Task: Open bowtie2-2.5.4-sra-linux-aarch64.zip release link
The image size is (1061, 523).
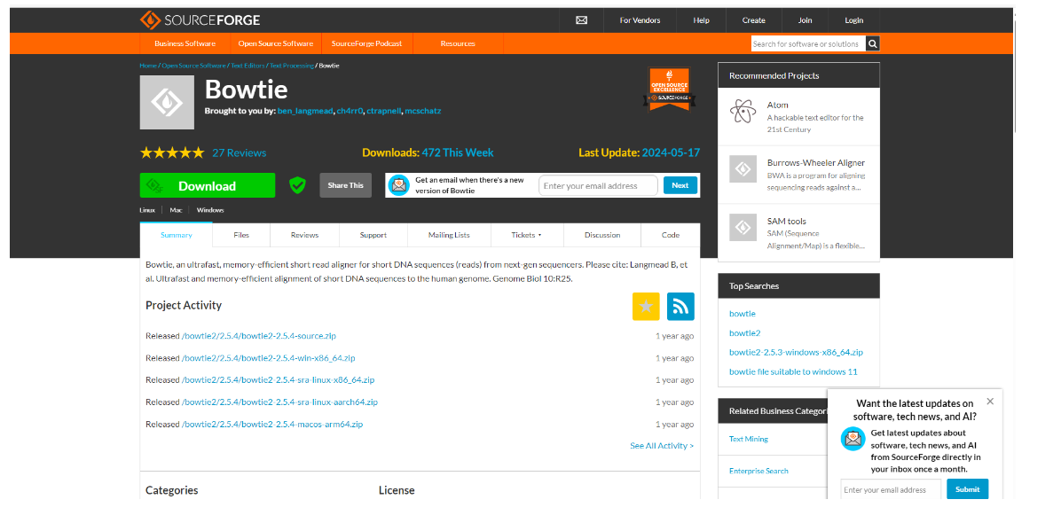Action: pos(280,402)
